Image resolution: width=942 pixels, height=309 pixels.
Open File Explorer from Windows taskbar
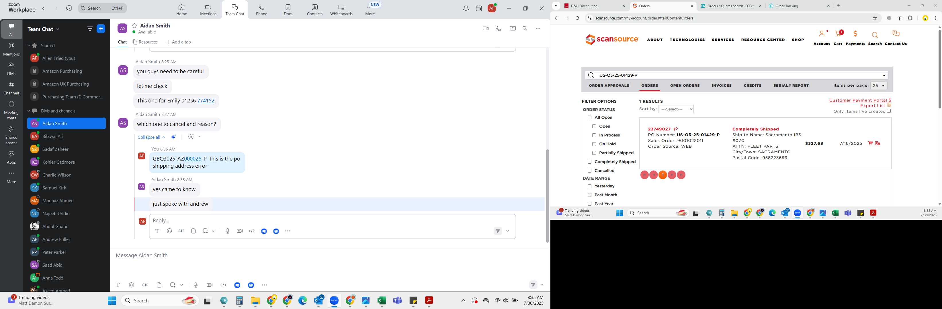255,301
